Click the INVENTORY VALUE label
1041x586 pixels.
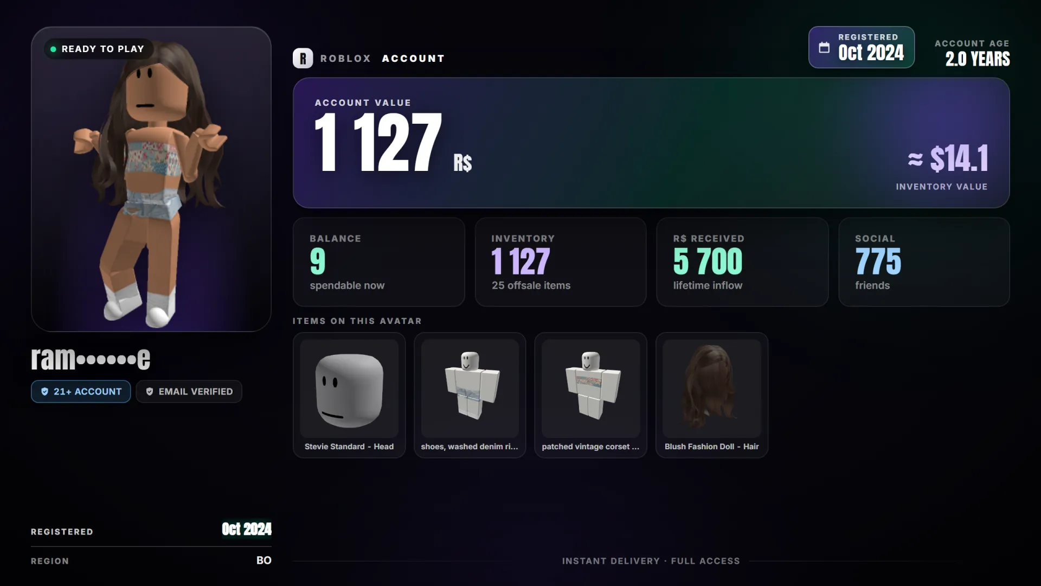941,187
